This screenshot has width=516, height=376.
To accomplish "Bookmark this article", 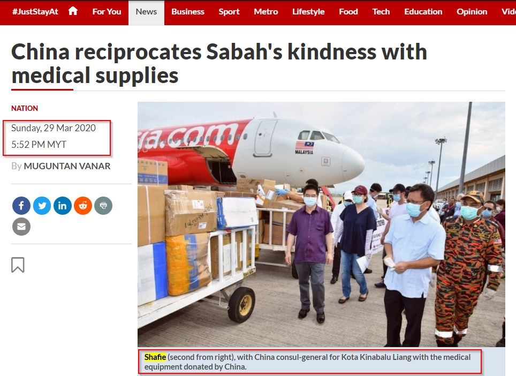I will (18, 265).
